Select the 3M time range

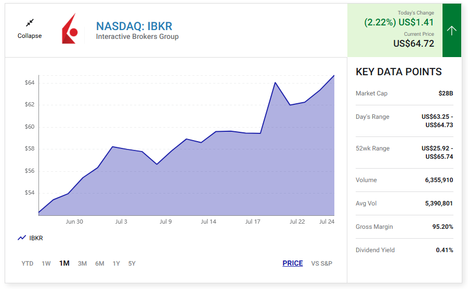[82, 264]
